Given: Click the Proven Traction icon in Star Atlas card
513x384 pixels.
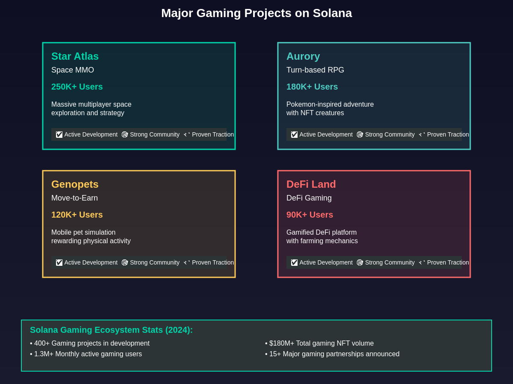Looking at the screenshot, I should pos(187,134).
